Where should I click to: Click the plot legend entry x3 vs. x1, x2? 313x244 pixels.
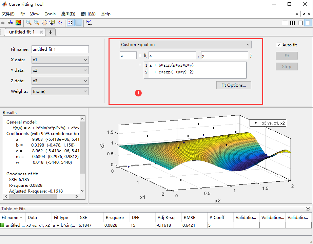[268, 123]
